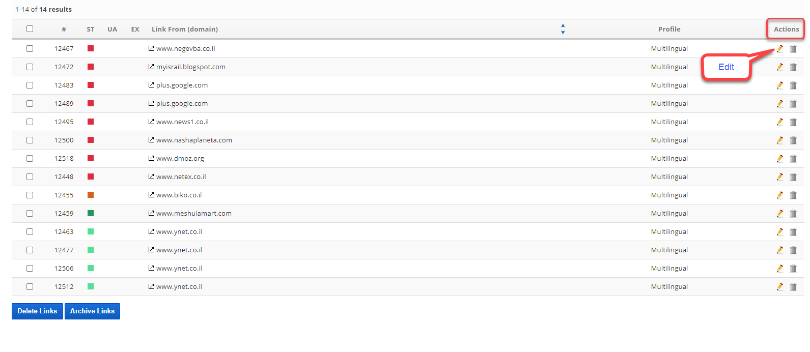Image resolution: width=810 pixels, height=352 pixels.
Task: Toggle the select-all checkbox in header
Action: click(x=30, y=29)
